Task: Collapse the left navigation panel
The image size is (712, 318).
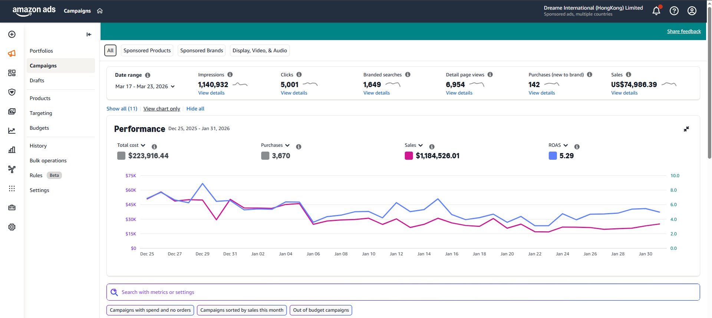Action: coord(89,34)
